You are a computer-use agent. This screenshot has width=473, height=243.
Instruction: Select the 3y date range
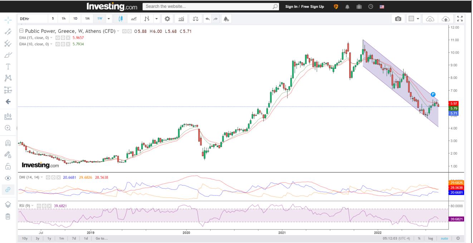pos(37,238)
